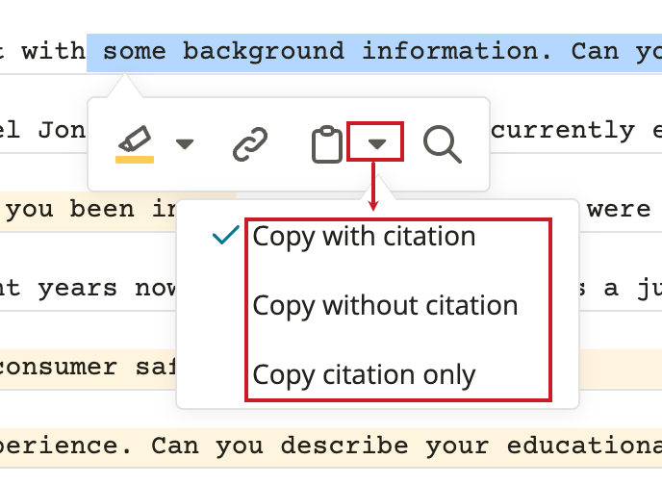This screenshot has height=485, width=662.
Task: Choose Copy without citation
Action: pyautogui.click(x=385, y=305)
